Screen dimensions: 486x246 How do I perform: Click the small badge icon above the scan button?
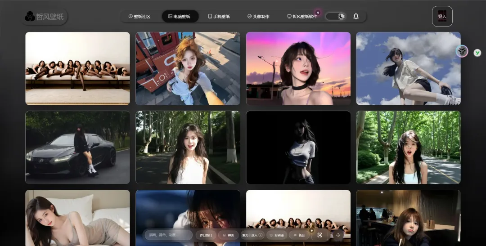(312, 230)
